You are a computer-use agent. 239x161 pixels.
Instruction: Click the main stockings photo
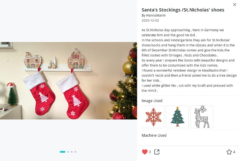point(68,80)
